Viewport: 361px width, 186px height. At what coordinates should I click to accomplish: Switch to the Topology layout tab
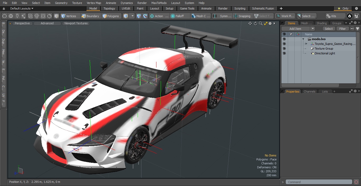pyautogui.click(x=109, y=8)
